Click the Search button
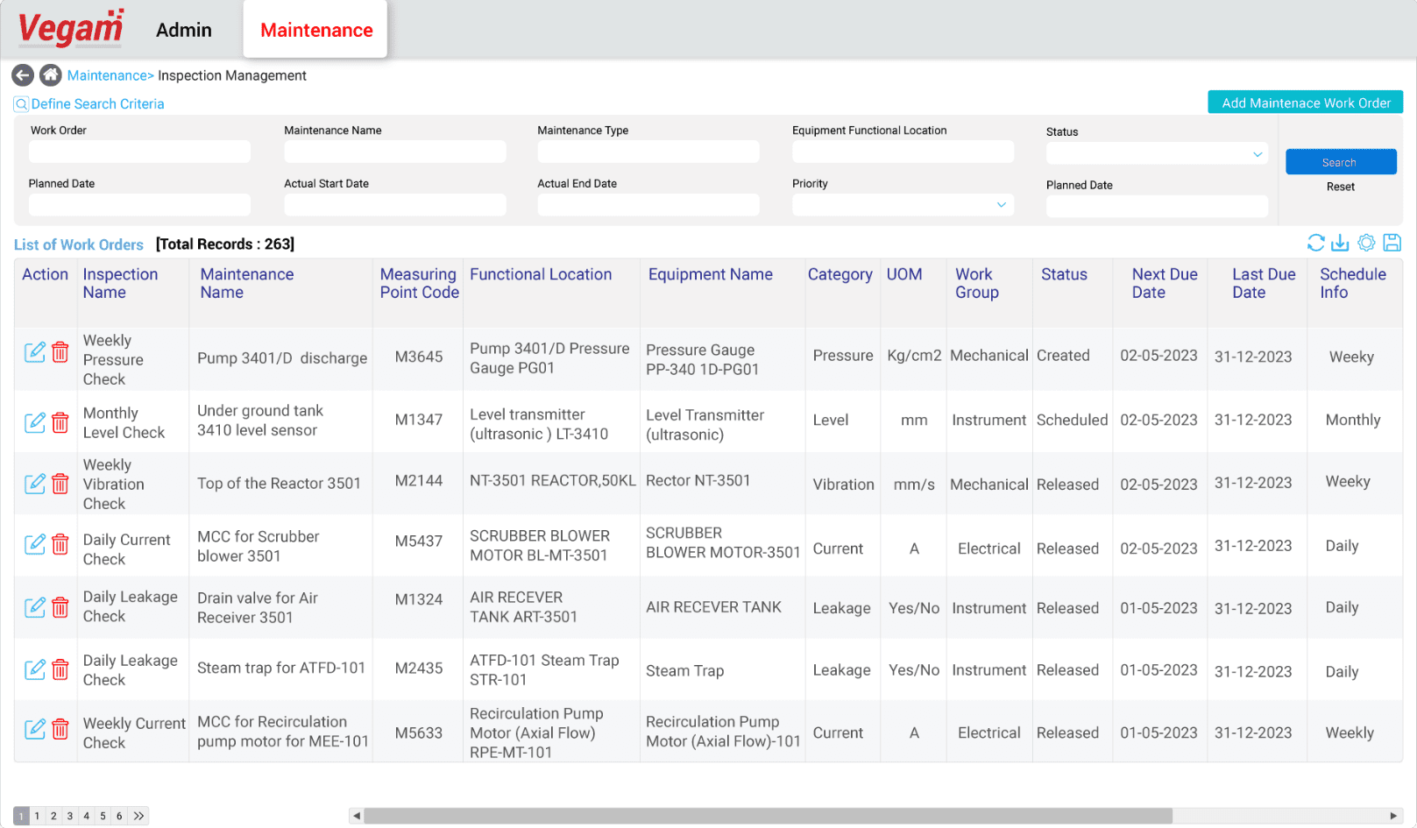 click(1340, 161)
